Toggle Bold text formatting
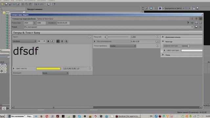Screen dimensions: 210x118 pos(48,41)
